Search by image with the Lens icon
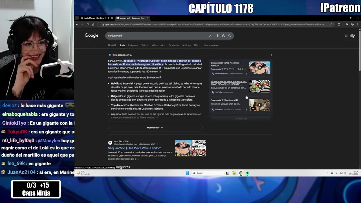The height and width of the screenshot is (203, 361). (x=223, y=36)
